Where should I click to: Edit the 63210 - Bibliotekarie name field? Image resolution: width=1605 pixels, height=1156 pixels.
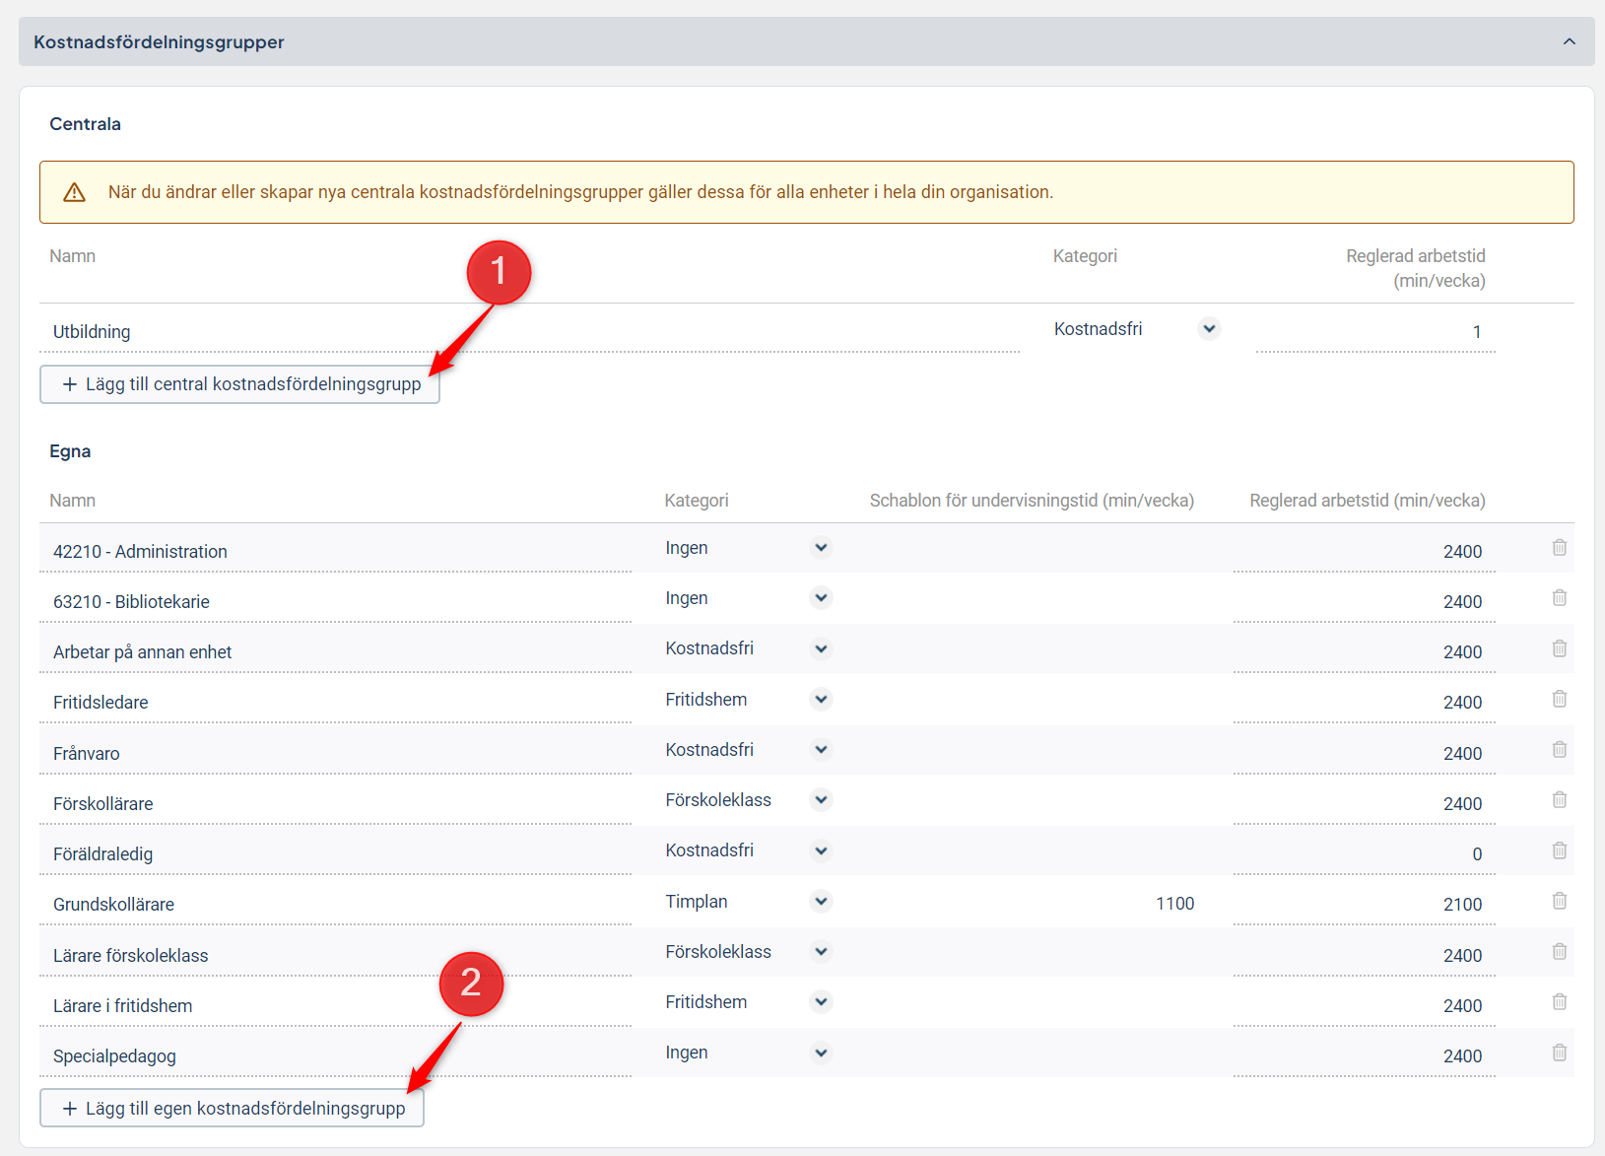click(x=336, y=602)
